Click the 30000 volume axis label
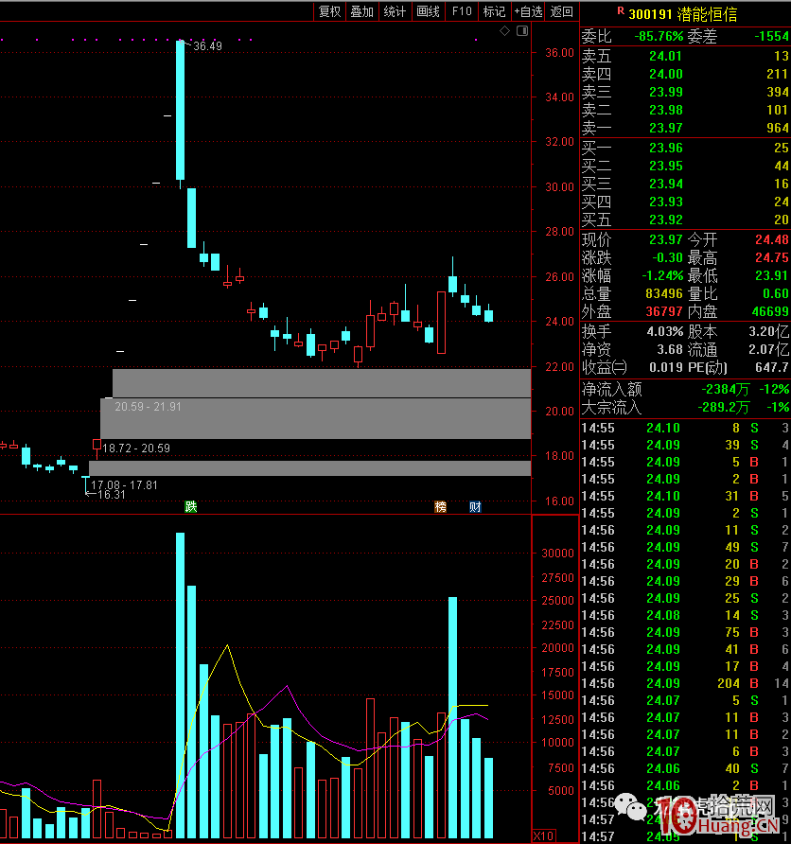This screenshot has height=844, width=791. pos(557,554)
